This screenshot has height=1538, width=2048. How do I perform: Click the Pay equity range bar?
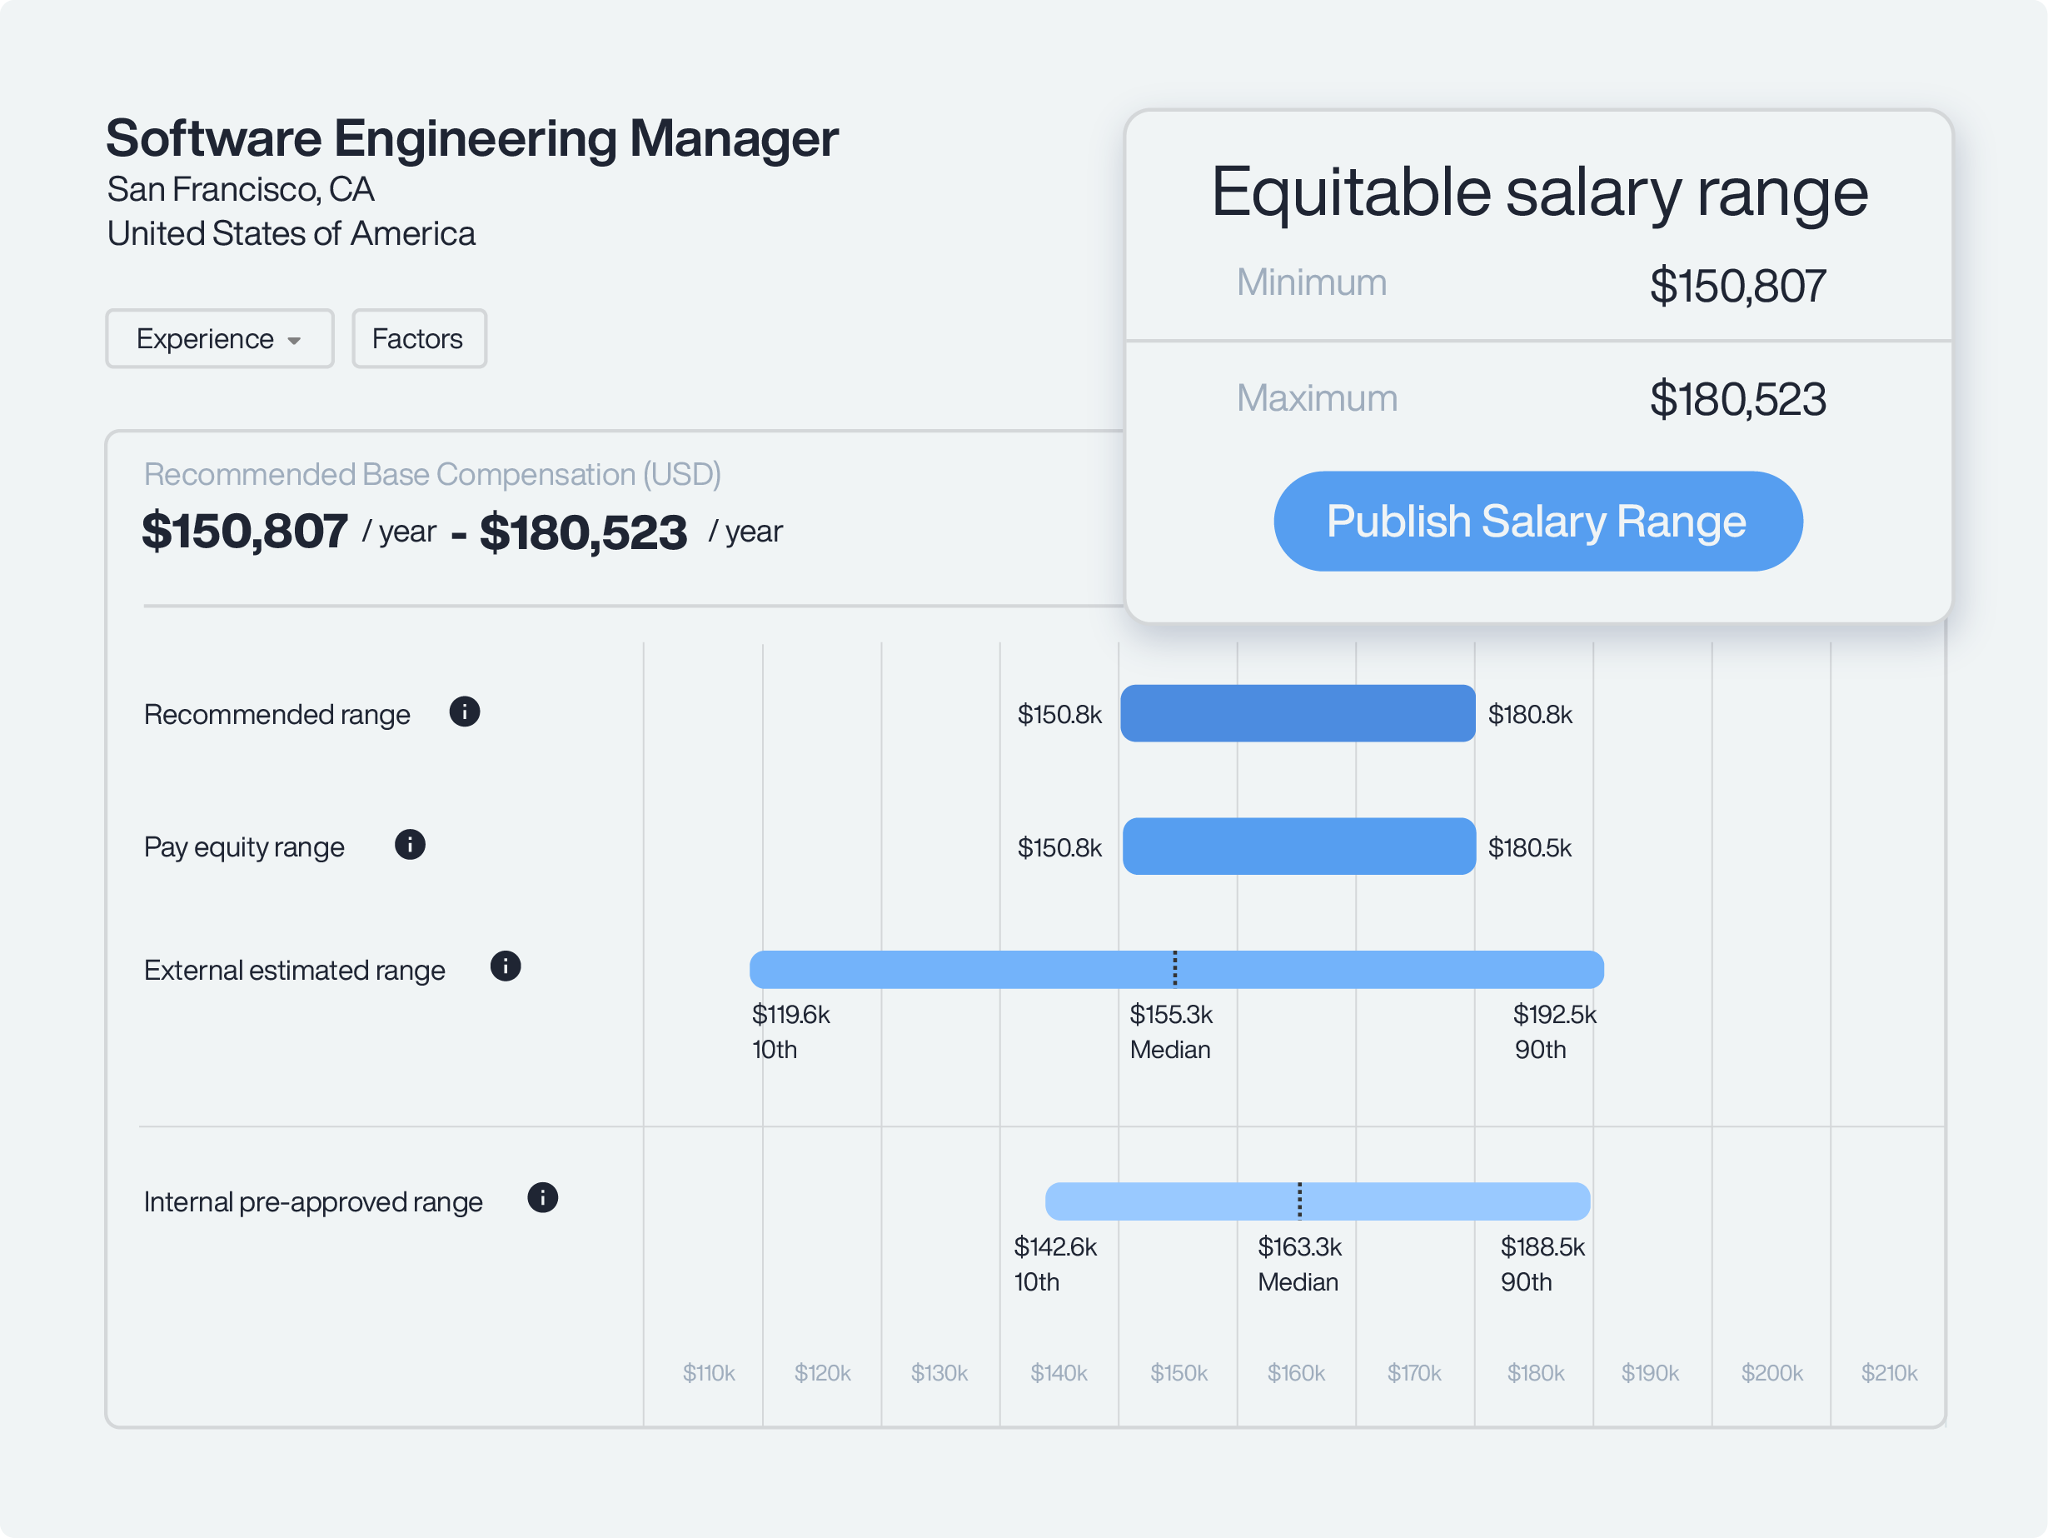click(1298, 846)
